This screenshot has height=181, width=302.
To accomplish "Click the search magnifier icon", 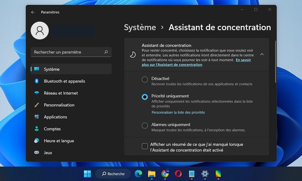I will tap(106, 52).
